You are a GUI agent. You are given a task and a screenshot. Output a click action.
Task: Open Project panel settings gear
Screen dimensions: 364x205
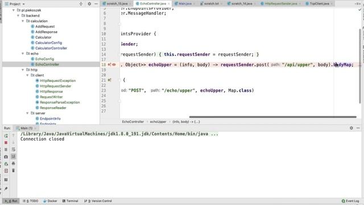pyautogui.click(x=89, y=4)
